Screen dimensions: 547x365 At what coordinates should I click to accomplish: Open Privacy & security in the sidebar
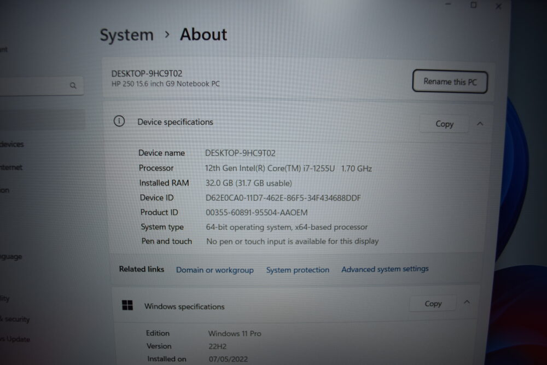point(15,319)
